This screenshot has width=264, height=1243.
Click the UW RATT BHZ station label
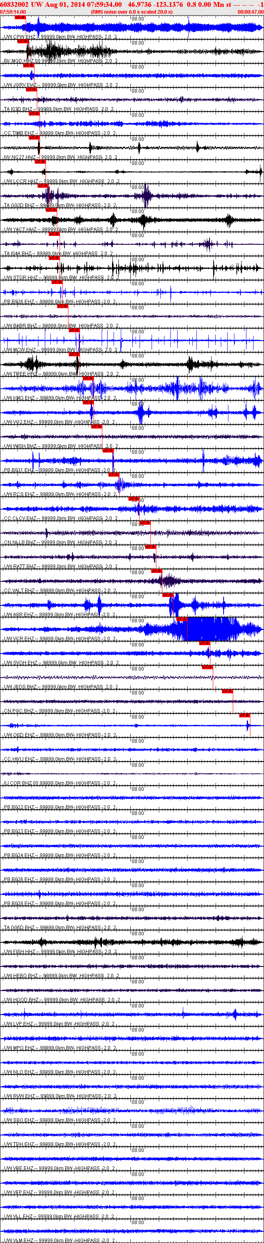click(61, 567)
